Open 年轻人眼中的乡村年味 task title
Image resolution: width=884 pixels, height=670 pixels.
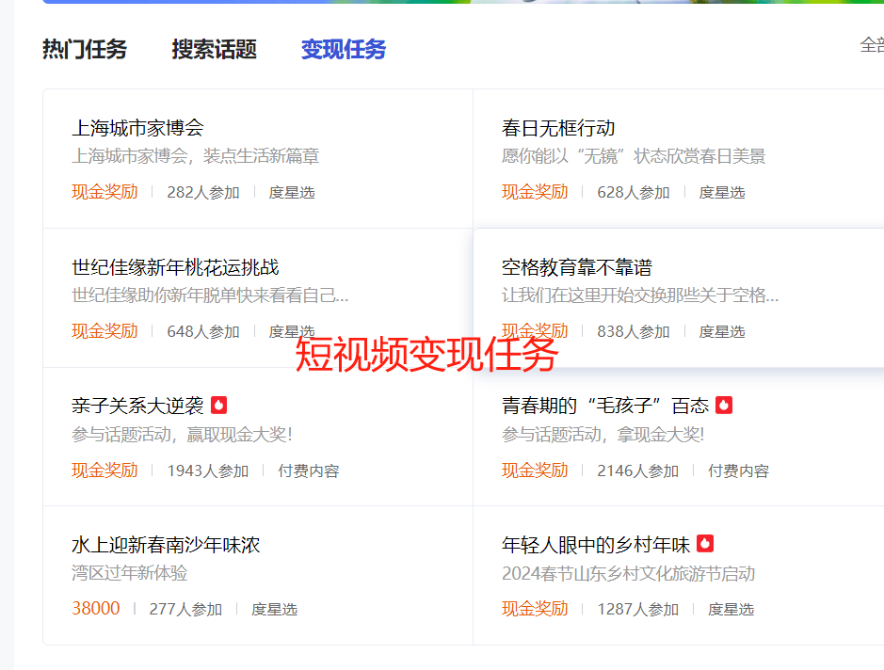click(596, 545)
